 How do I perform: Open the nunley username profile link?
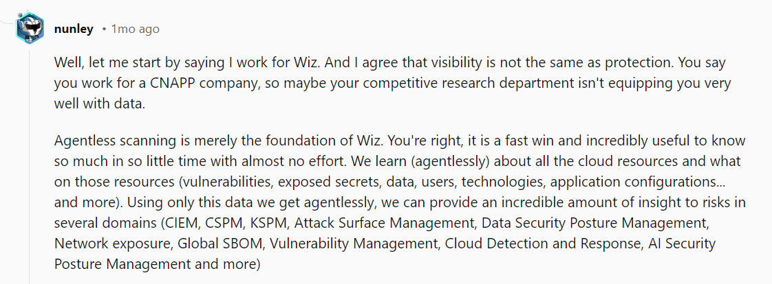tap(74, 29)
